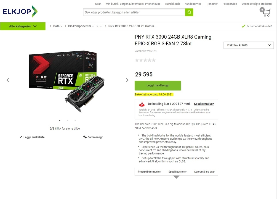Click the enlarge image icon
Screen dimensions: 277x199
(x=52, y=129)
